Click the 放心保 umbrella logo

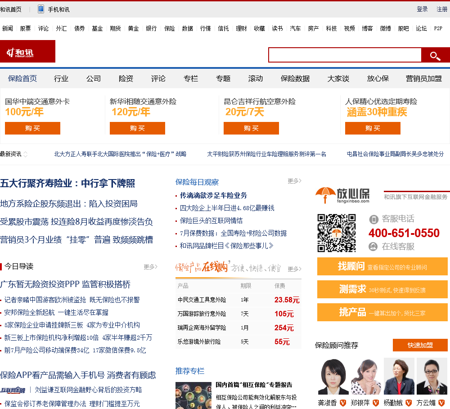pos(342,195)
